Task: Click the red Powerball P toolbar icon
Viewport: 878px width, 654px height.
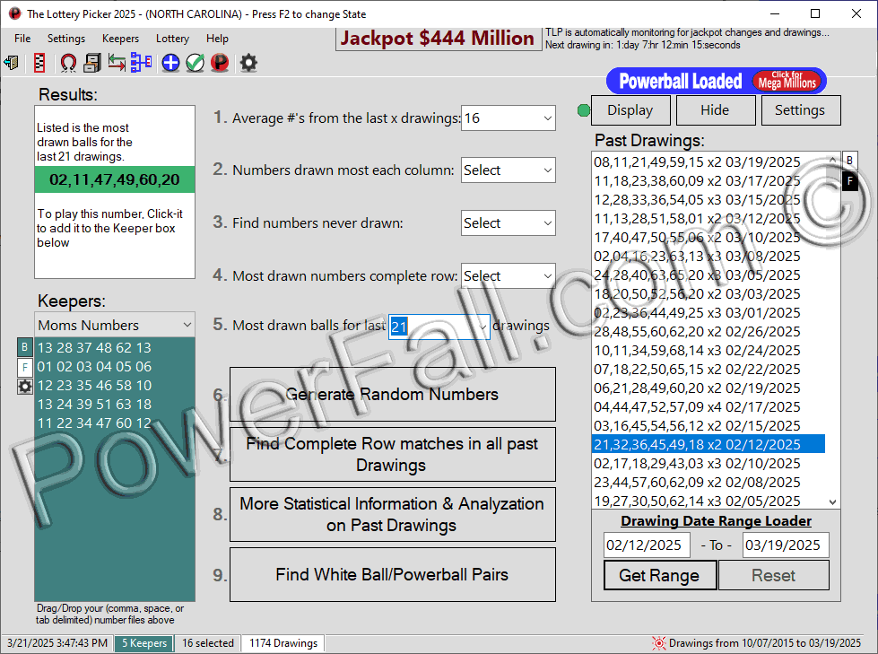Action: (x=220, y=63)
